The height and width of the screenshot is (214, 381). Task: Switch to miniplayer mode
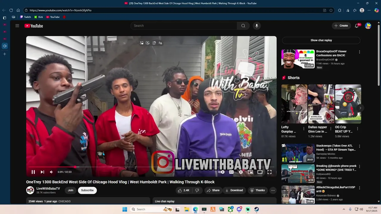pyautogui.click(x=250, y=172)
